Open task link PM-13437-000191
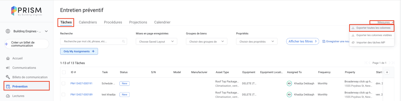This screenshot has width=401, height=101. (81, 83)
